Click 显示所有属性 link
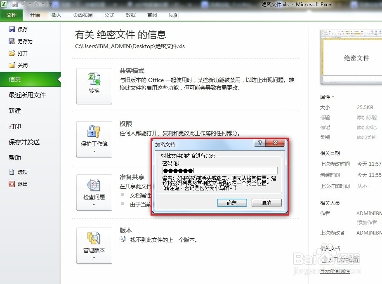382x284 pixels. coord(335,271)
